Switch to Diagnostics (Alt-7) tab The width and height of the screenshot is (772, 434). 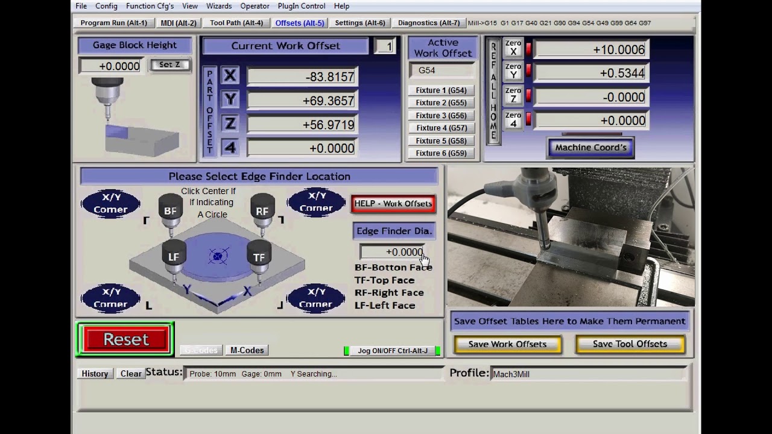[x=429, y=23]
